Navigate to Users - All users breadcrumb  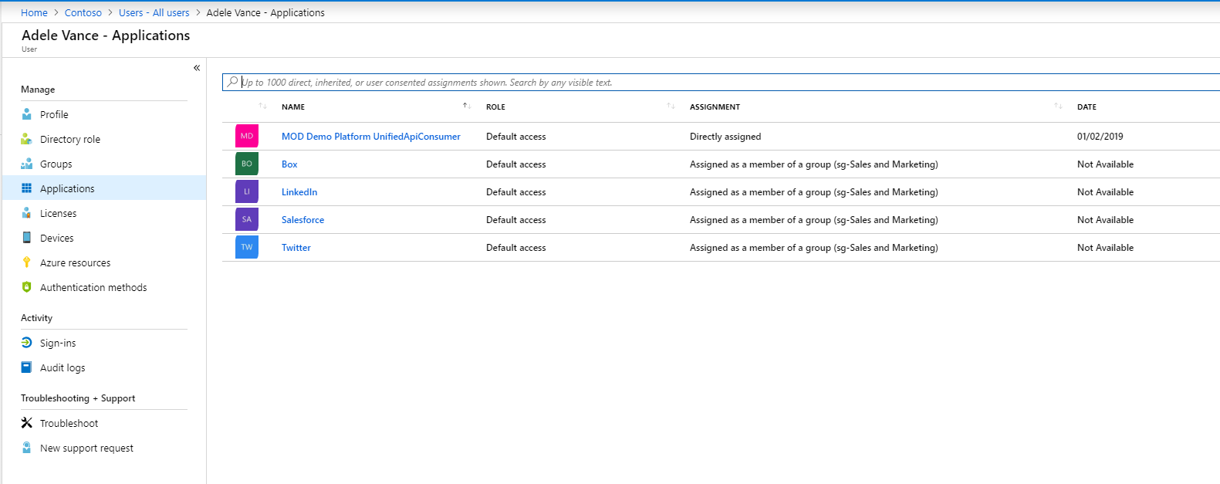click(154, 12)
